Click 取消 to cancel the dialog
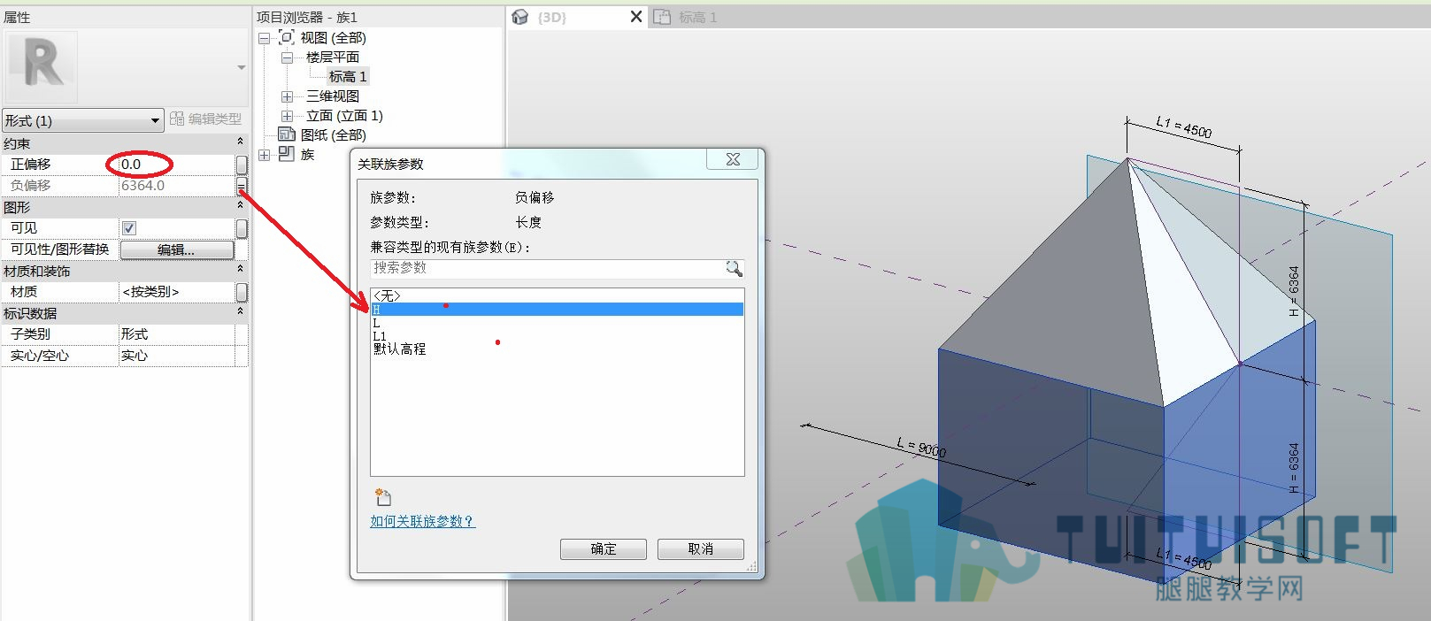 point(701,549)
